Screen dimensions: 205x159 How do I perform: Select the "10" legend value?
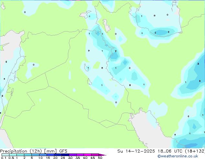click(40, 158)
